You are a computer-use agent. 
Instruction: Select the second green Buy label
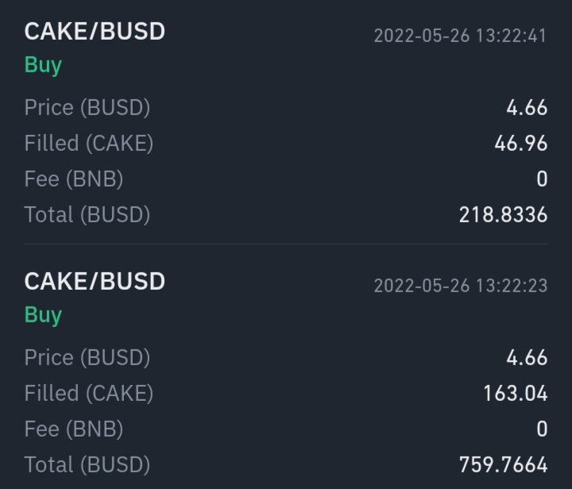(43, 316)
